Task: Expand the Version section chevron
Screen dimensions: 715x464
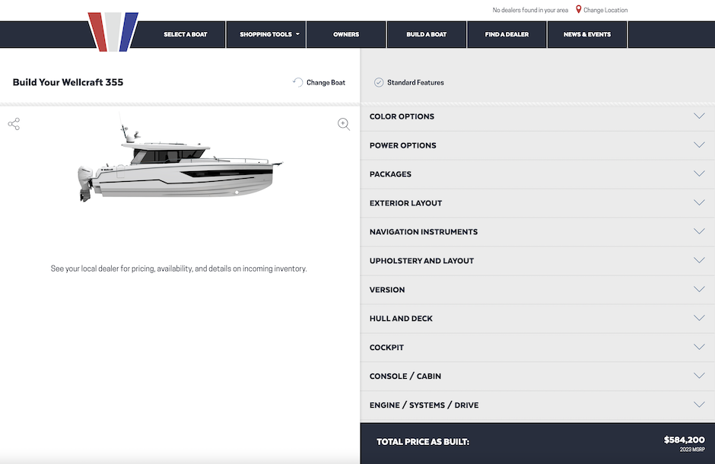Action: [x=699, y=290]
